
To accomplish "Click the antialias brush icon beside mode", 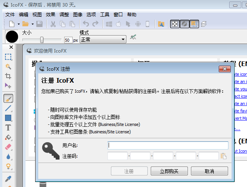I will click(x=133, y=37).
